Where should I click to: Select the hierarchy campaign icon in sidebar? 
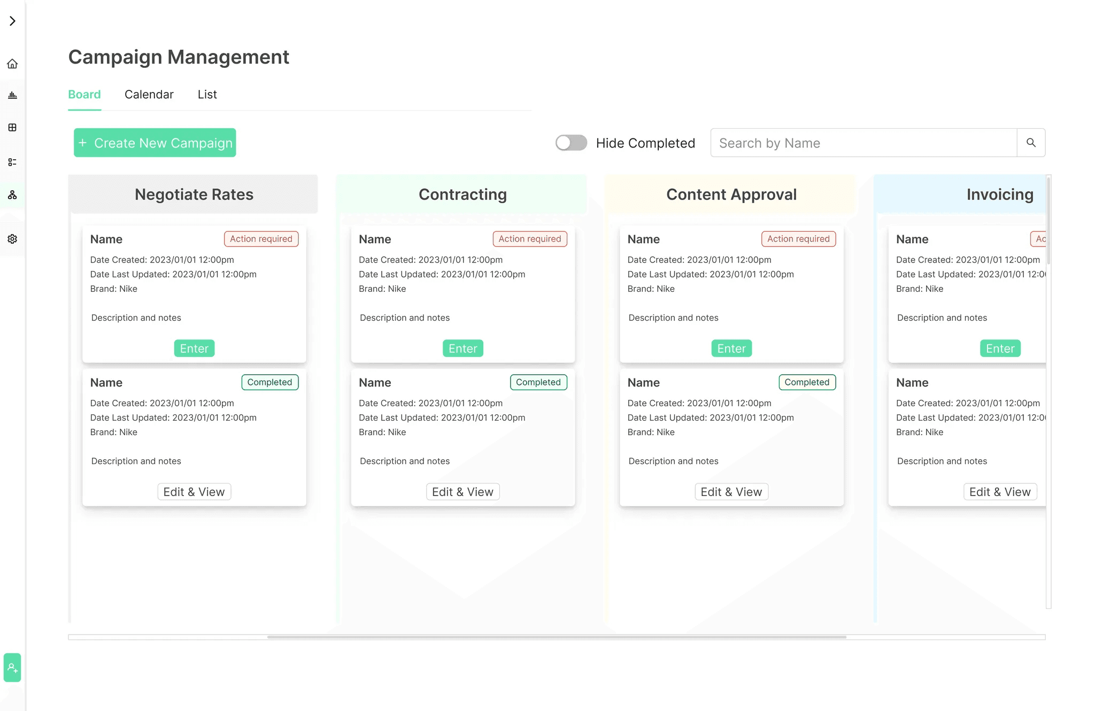(x=12, y=195)
